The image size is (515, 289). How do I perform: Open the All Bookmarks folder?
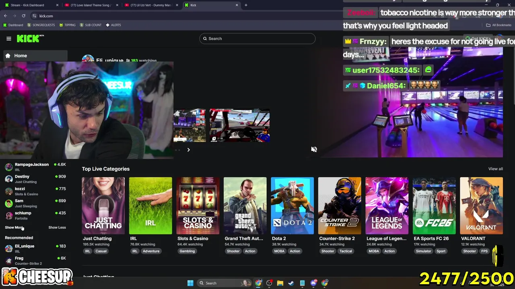tap(499, 25)
